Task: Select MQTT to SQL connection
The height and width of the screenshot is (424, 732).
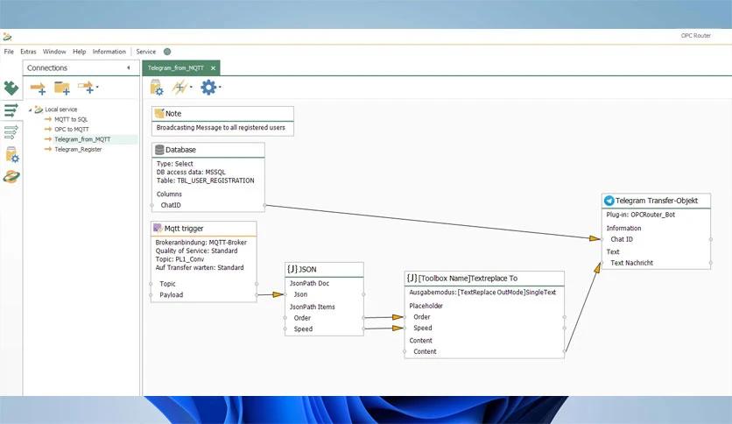Action: (71, 119)
